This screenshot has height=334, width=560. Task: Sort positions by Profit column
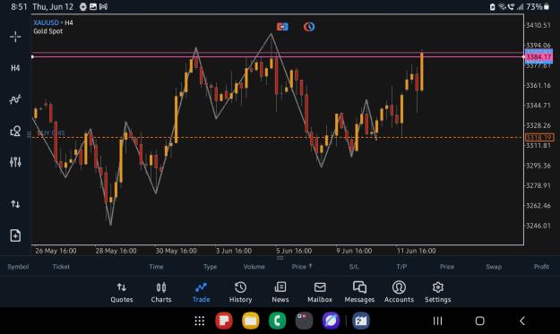click(x=541, y=267)
